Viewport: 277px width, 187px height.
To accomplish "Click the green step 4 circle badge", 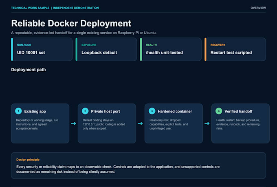I will tap(219, 111).
